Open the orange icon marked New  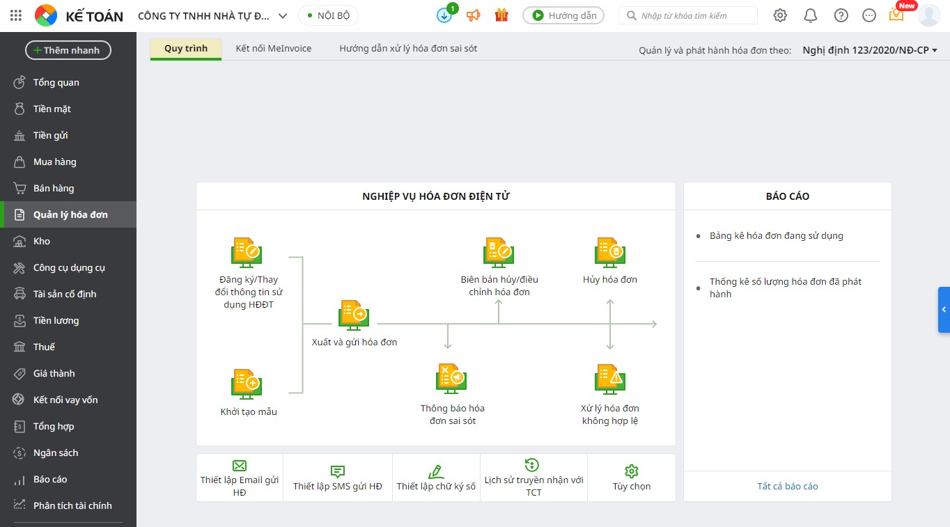point(897,14)
